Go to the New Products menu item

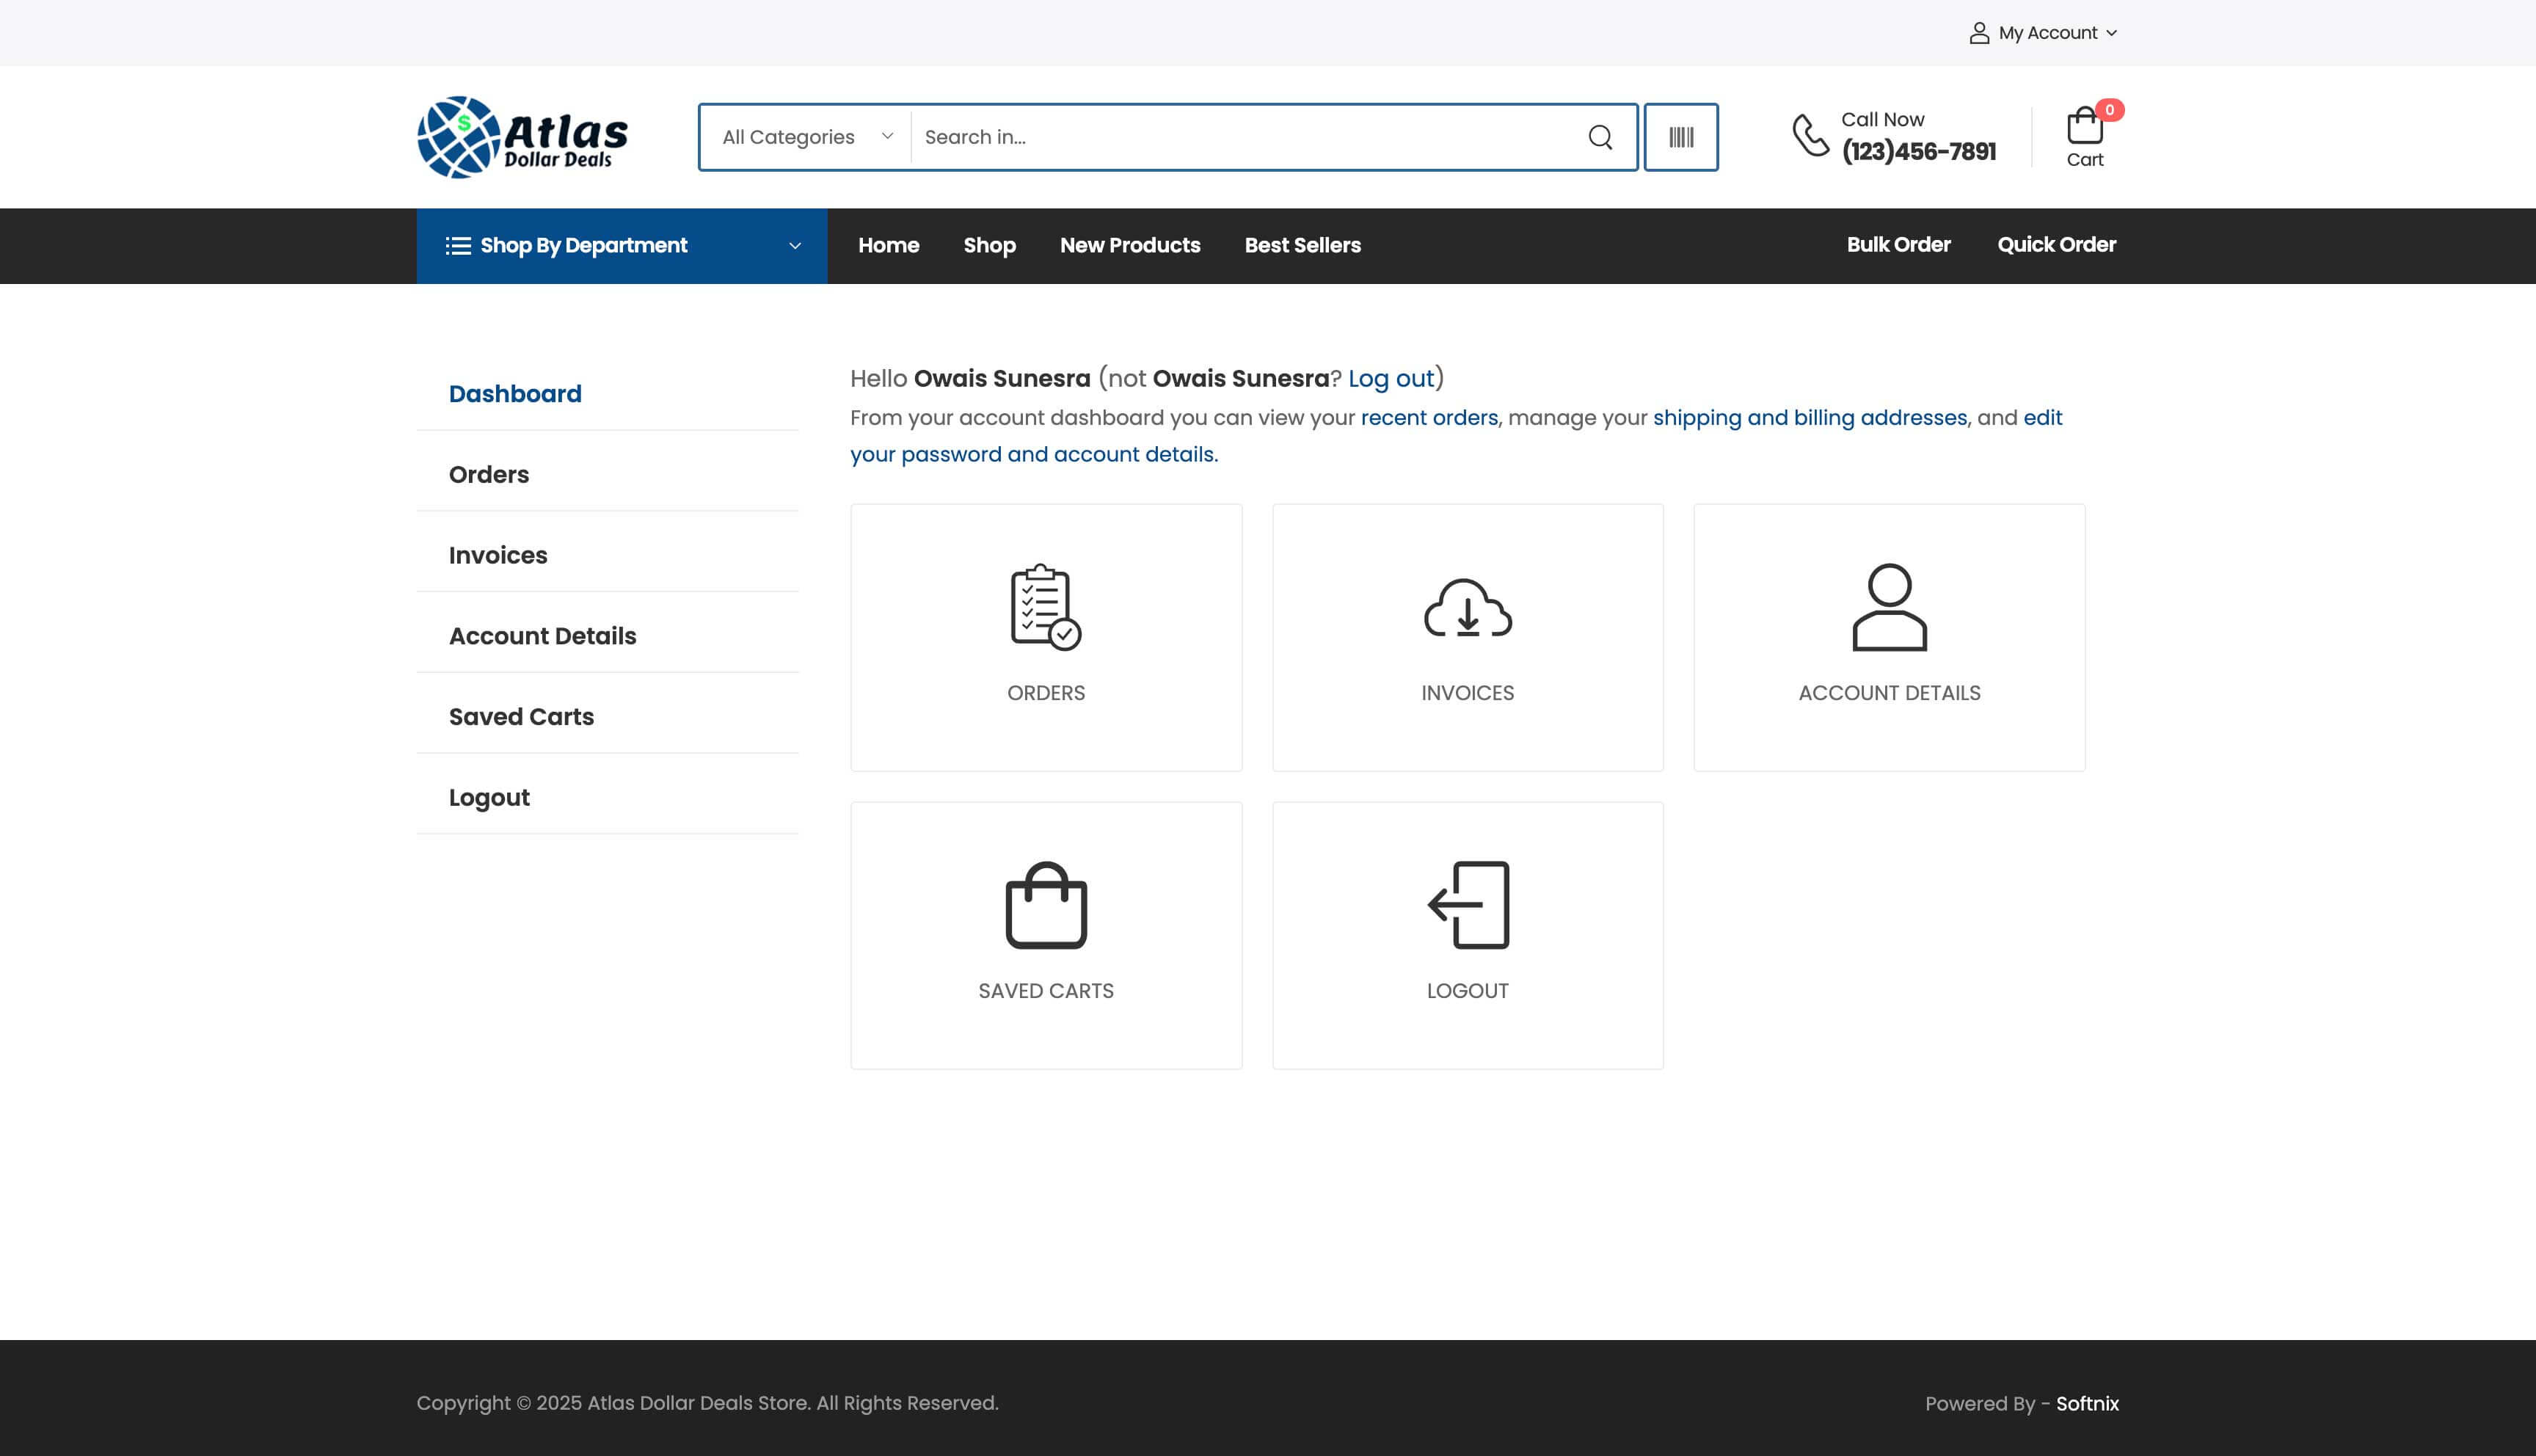(1129, 246)
